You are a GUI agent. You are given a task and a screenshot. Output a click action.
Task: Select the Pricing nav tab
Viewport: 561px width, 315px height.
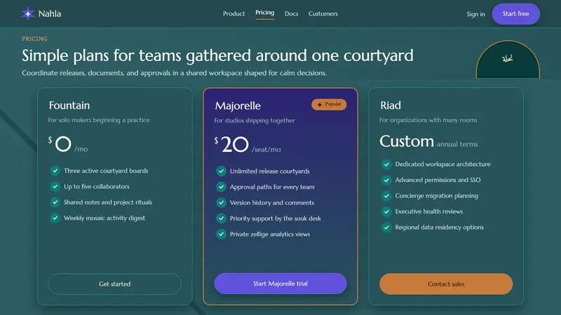tap(265, 13)
